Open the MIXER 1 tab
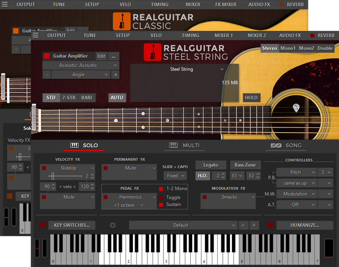The height and width of the screenshot is (267, 339). pyautogui.click(x=224, y=36)
